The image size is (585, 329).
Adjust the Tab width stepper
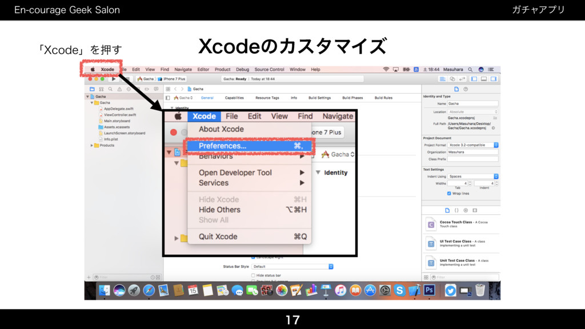point(470,183)
